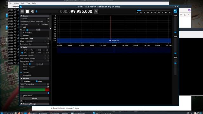Click the full gain slider handle

pos(27,30)
